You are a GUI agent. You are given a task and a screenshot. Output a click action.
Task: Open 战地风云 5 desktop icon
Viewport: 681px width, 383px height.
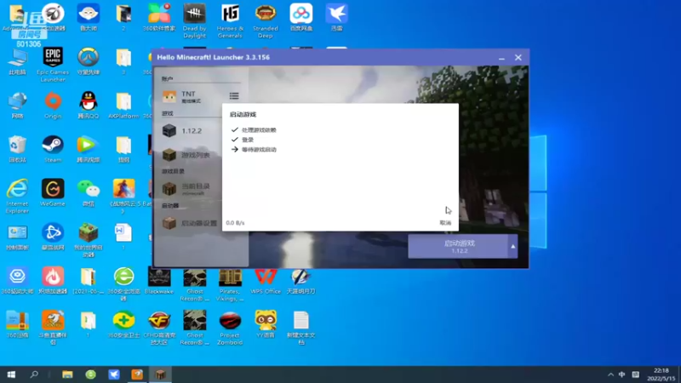click(x=123, y=196)
